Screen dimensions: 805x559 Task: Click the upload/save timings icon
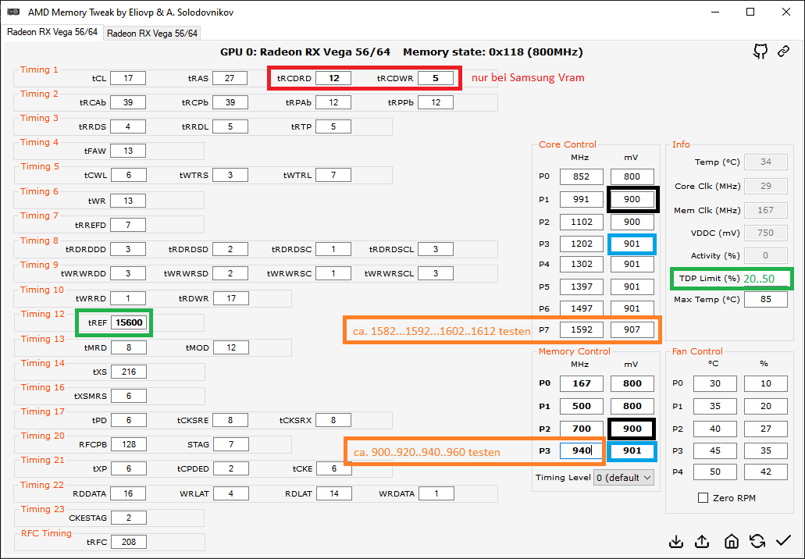click(702, 541)
